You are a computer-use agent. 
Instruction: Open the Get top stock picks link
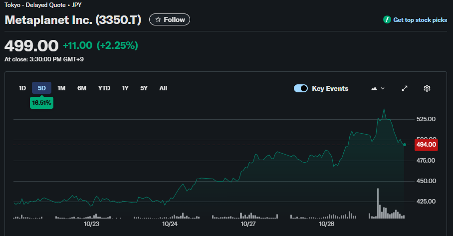420,20
